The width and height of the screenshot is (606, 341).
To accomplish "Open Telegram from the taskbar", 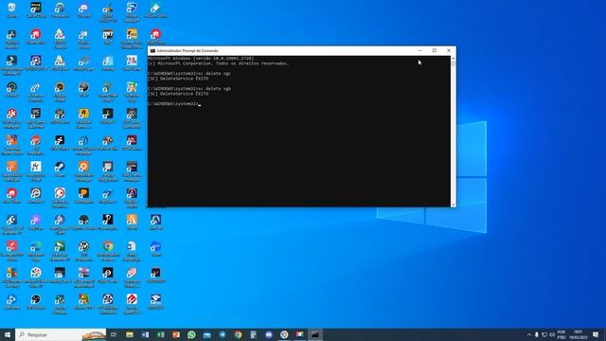I will 223,334.
